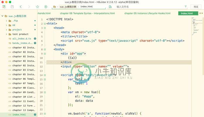Image resolution: width=204 pixels, height=117 pixels.
Task: Switch to the hands.html tab
Action: [44, 13]
